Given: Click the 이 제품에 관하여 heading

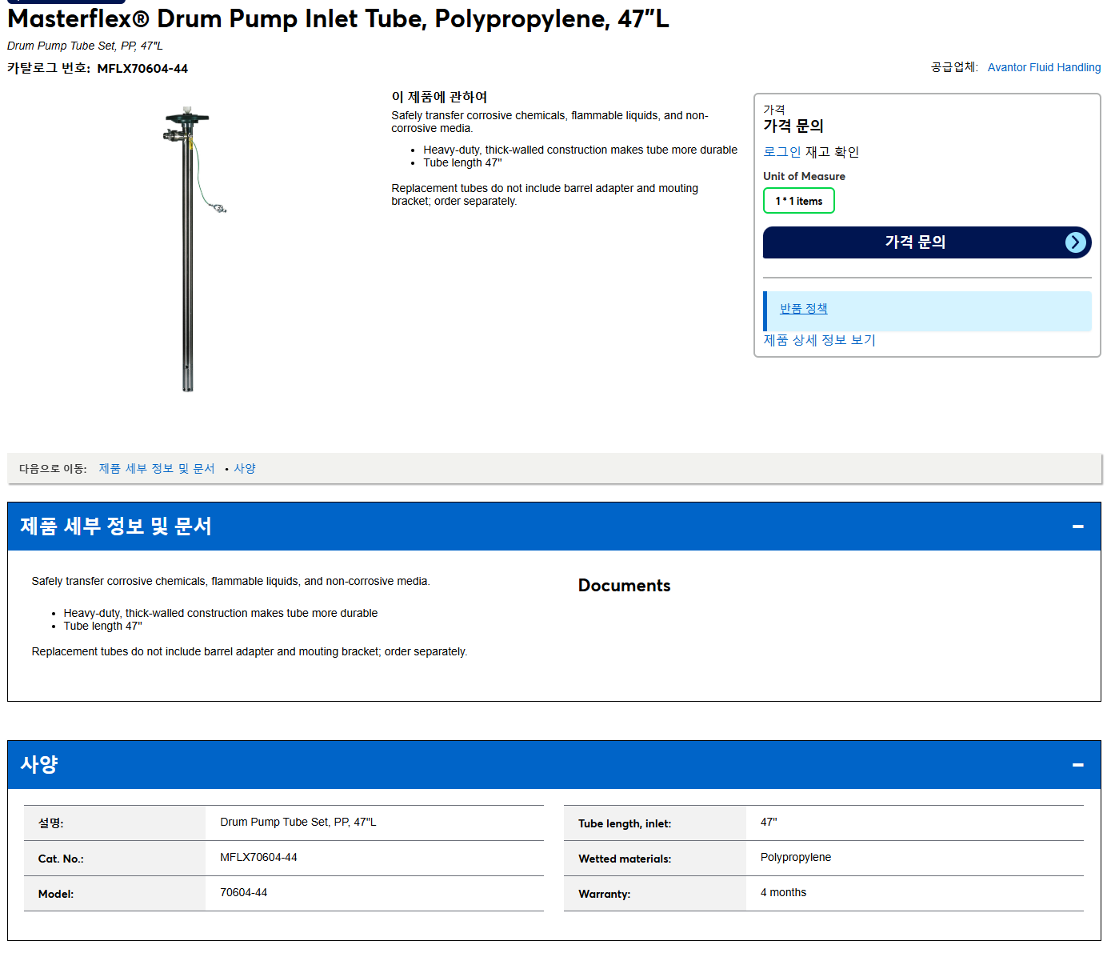Looking at the screenshot, I should click(x=439, y=97).
